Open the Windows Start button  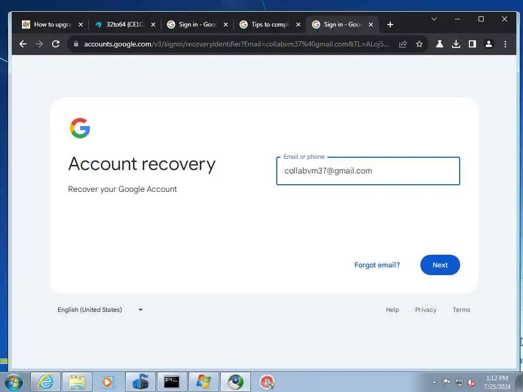pos(14,382)
